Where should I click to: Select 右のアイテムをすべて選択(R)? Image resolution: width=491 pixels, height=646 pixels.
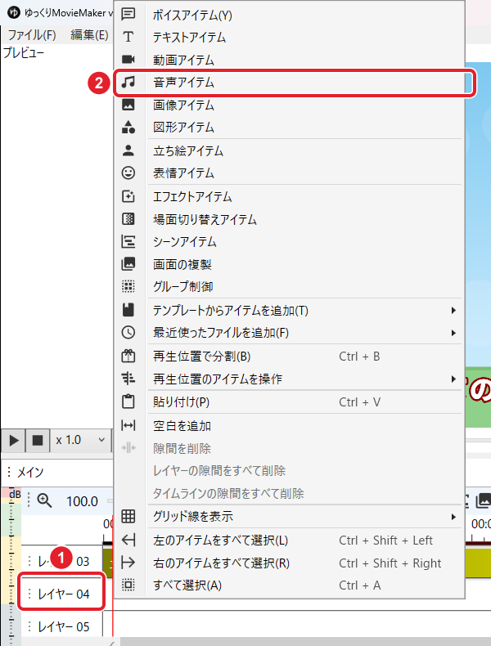pyautogui.click(x=289, y=563)
